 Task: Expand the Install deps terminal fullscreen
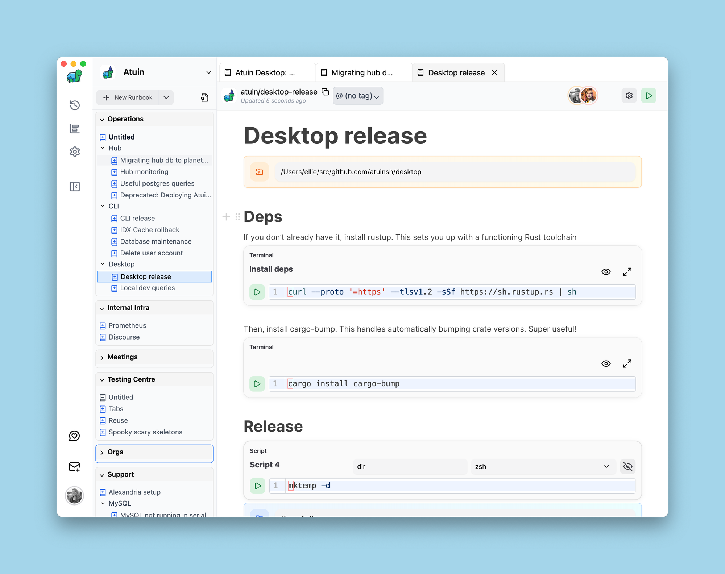coord(627,272)
